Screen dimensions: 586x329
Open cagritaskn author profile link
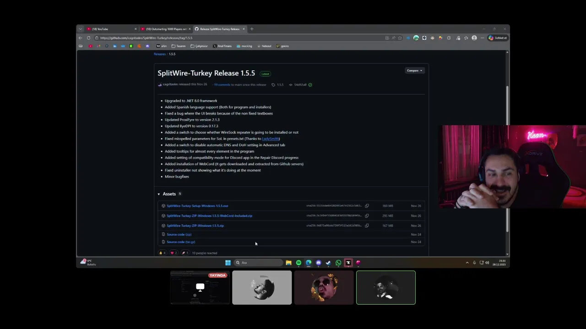pyautogui.click(x=170, y=85)
